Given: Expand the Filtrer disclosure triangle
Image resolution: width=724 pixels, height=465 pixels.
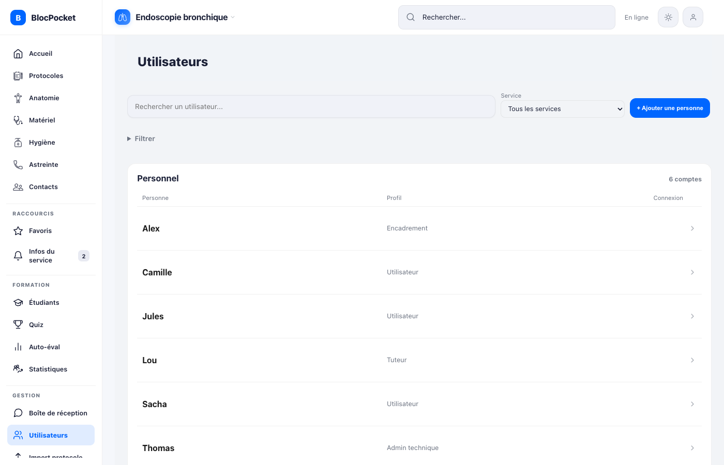Looking at the screenshot, I should (x=129, y=139).
